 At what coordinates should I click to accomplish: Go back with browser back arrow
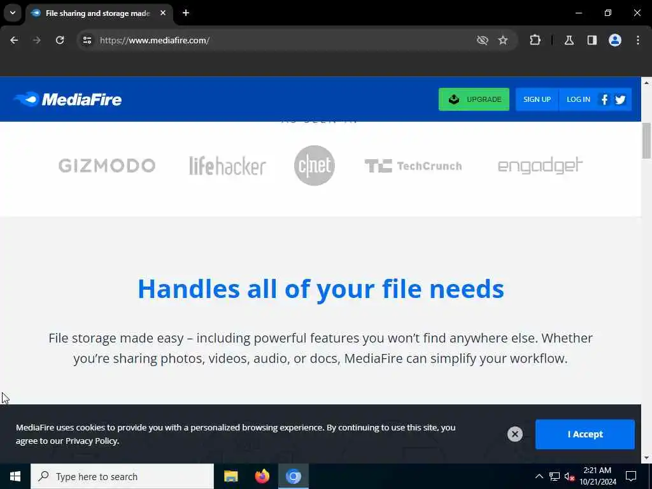click(14, 40)
